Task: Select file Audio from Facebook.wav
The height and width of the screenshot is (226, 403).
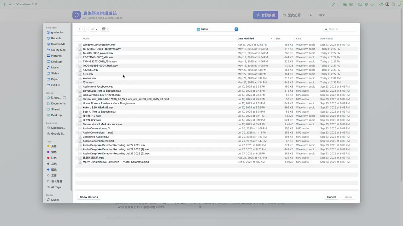Action: tap(98, 87)
